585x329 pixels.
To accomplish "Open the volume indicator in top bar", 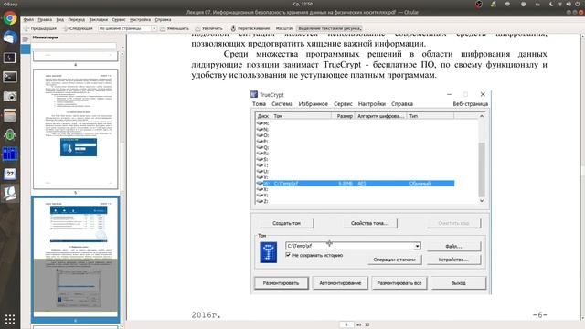I will pos(569,4).
